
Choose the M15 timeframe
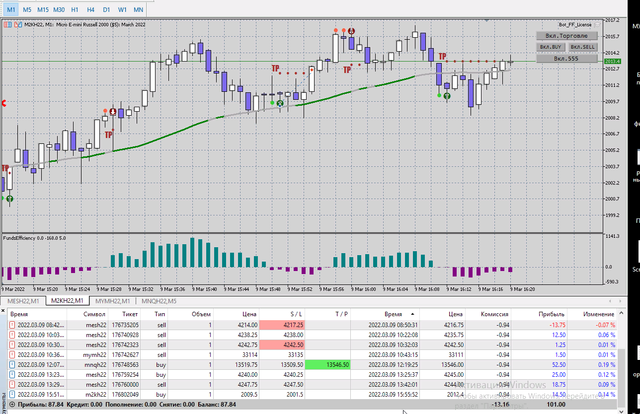coord(43,9)
